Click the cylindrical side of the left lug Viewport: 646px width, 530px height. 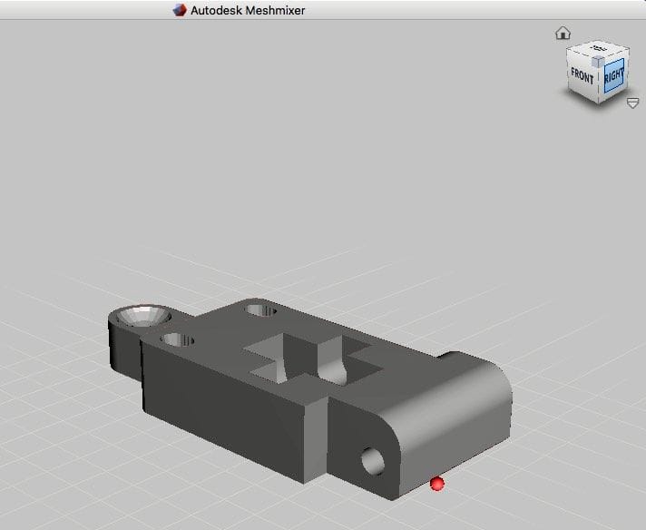coord(122,349)
